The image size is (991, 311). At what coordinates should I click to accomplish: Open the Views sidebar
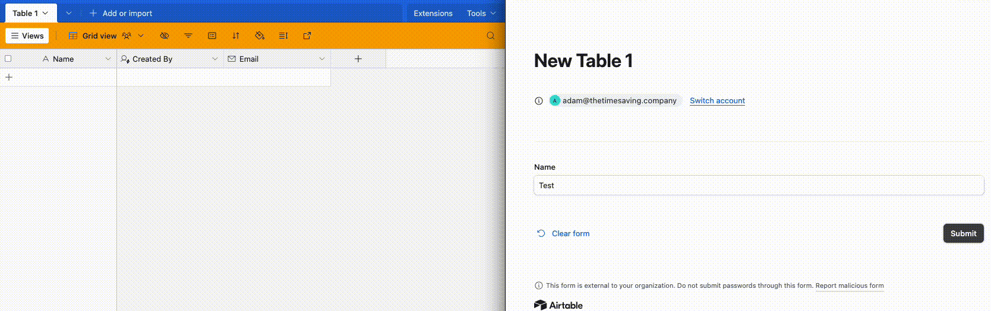pos(27,36)
